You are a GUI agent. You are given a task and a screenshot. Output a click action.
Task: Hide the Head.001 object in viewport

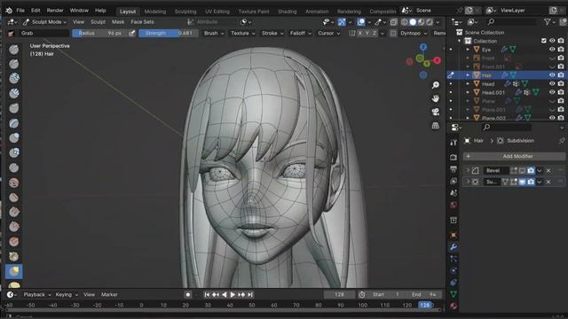click(552, 92)
